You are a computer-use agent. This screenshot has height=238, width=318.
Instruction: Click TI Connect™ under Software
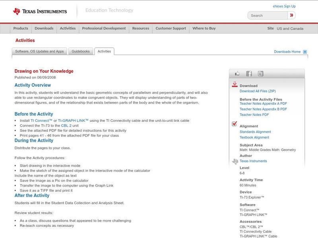(250, 210)
